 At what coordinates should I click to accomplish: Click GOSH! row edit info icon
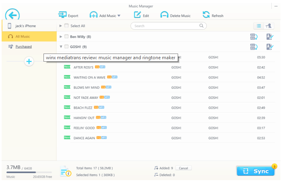[x=270, y=47]
